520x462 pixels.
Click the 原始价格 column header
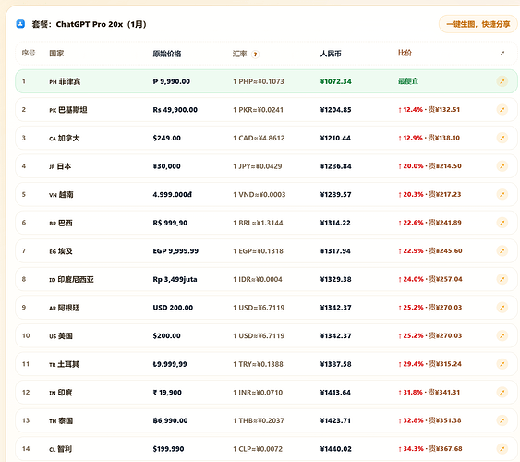coord(167,54)
